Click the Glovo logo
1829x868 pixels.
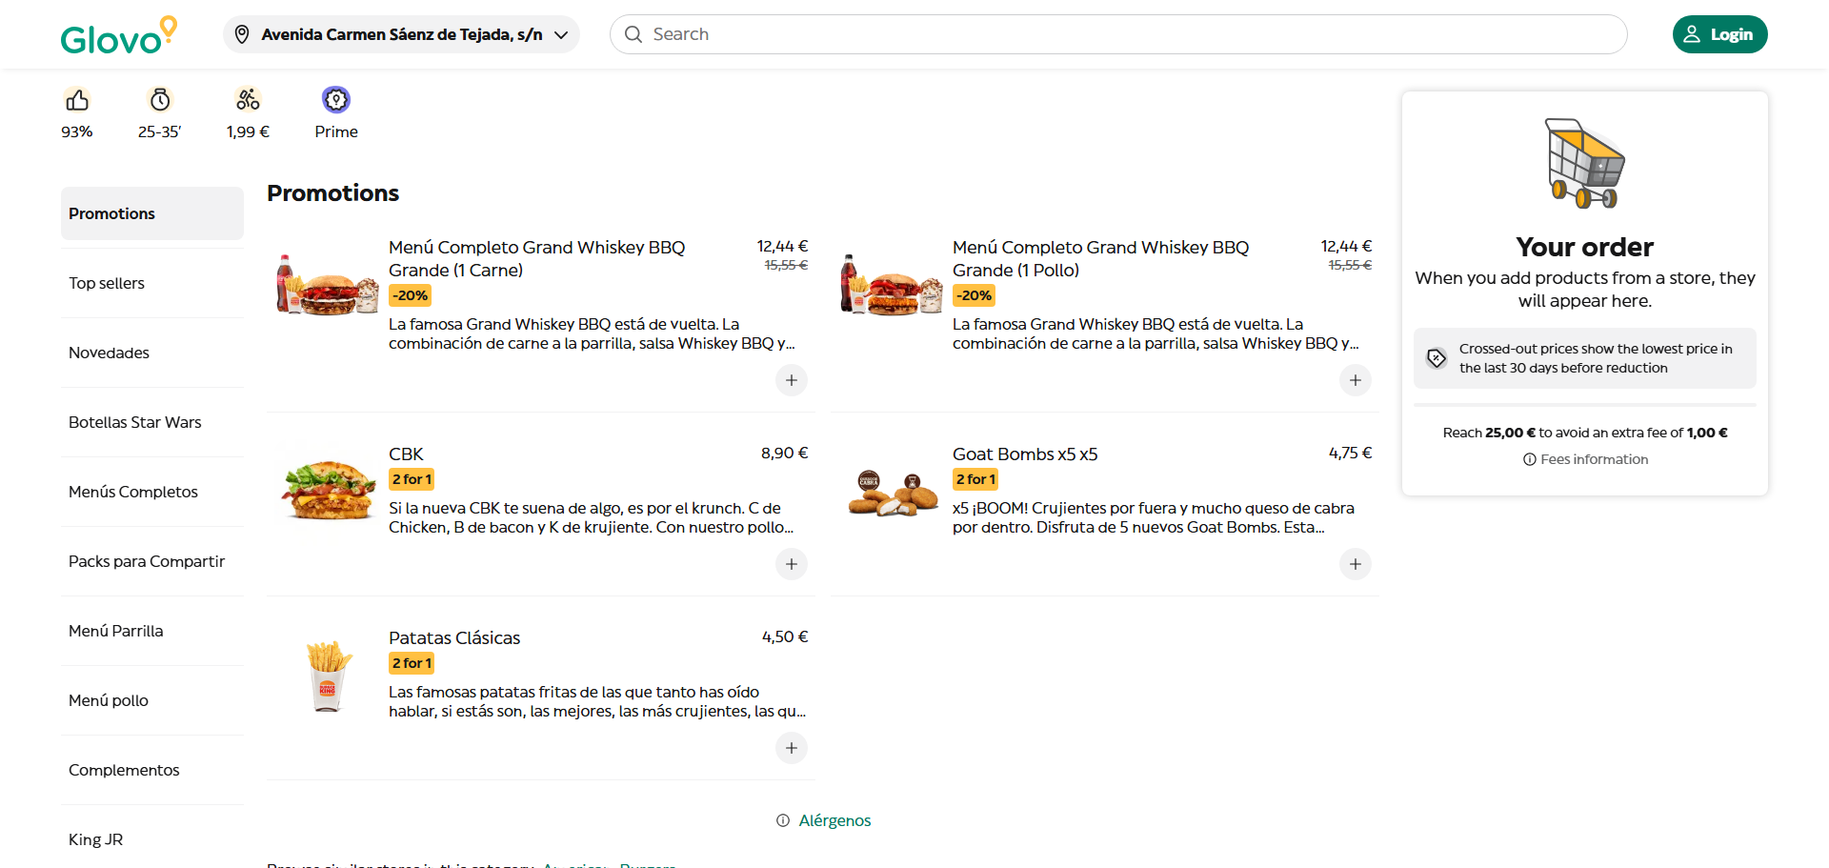click(118, 35)
